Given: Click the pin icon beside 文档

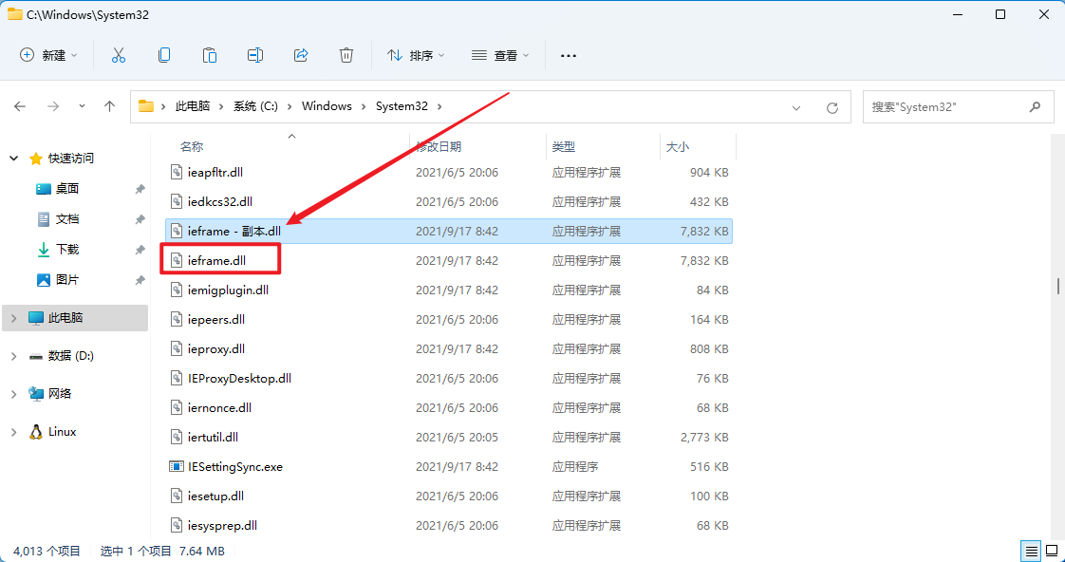Looking at the screenshot, I should tap(140, 219).
